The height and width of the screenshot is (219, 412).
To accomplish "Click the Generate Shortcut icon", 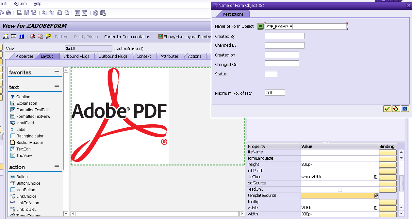I will pos(85,13).
